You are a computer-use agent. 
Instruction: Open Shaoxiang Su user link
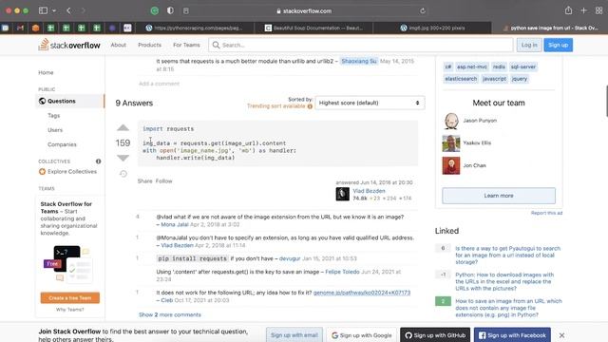359,61
